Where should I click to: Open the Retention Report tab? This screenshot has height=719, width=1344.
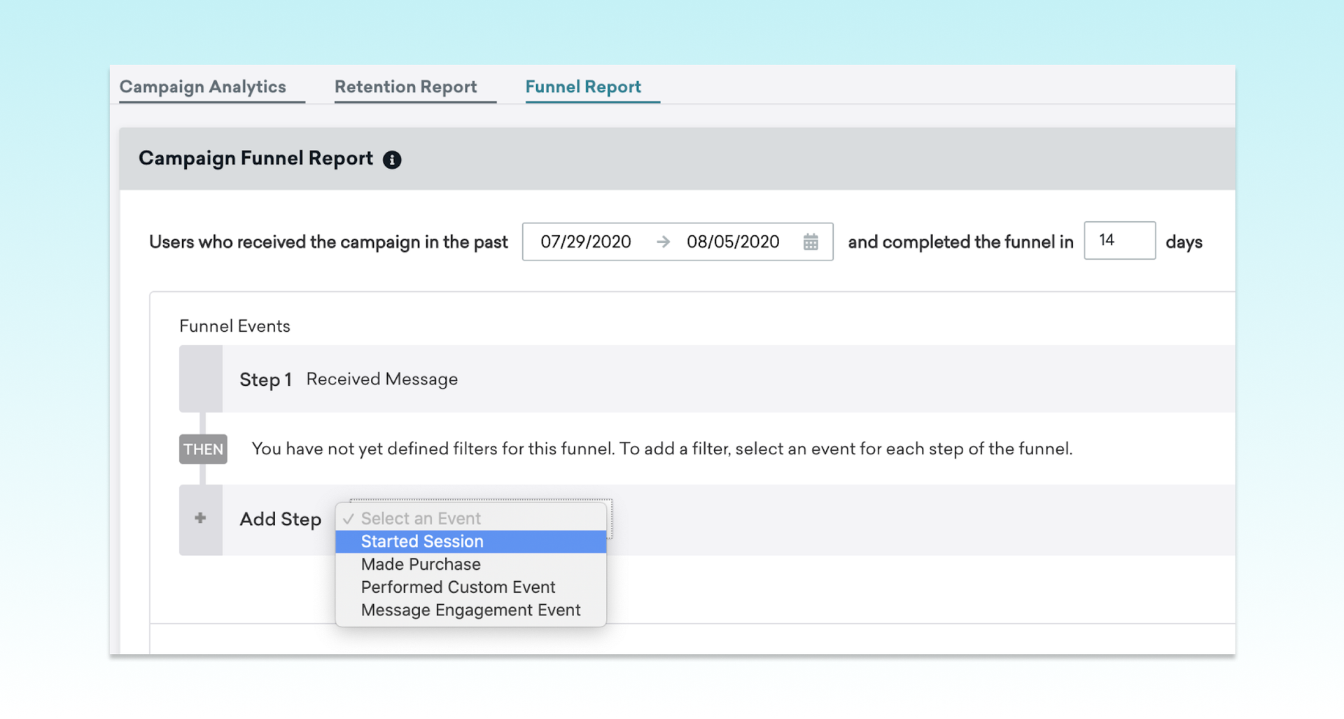405,87
